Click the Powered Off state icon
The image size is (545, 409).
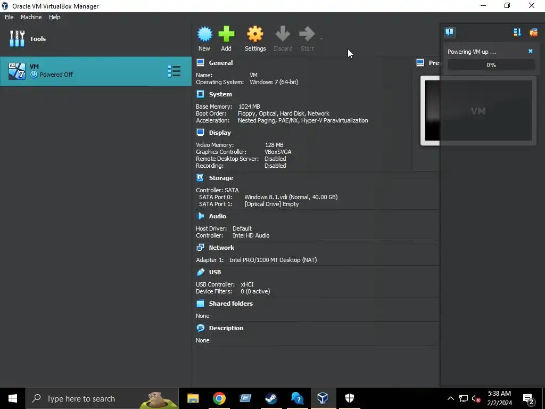pyautogui.click(x=34, y=75)
